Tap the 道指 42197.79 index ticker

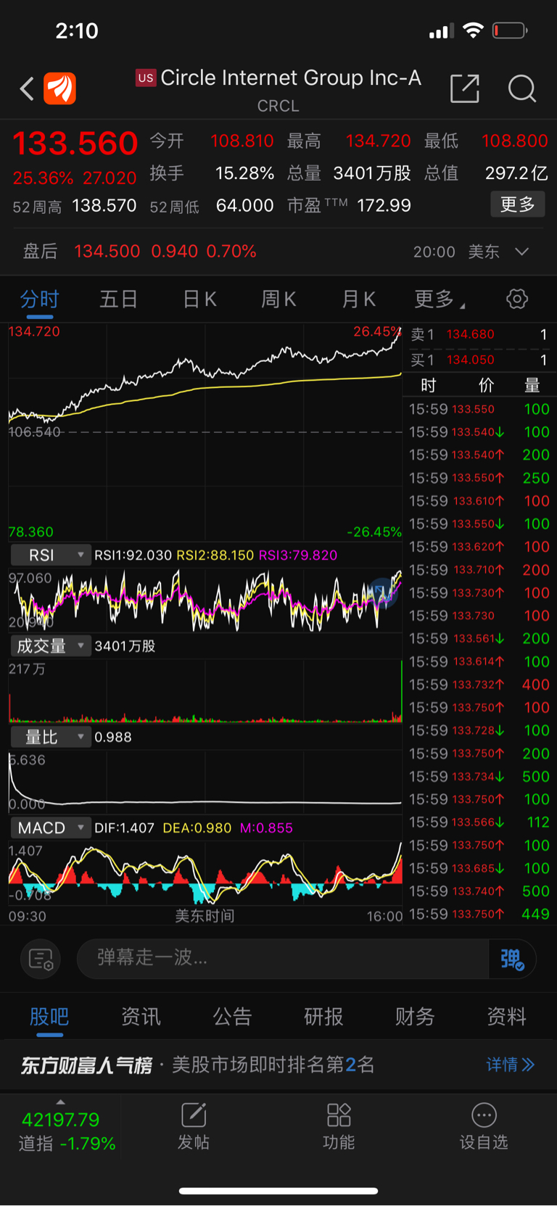pos(61,1131)
